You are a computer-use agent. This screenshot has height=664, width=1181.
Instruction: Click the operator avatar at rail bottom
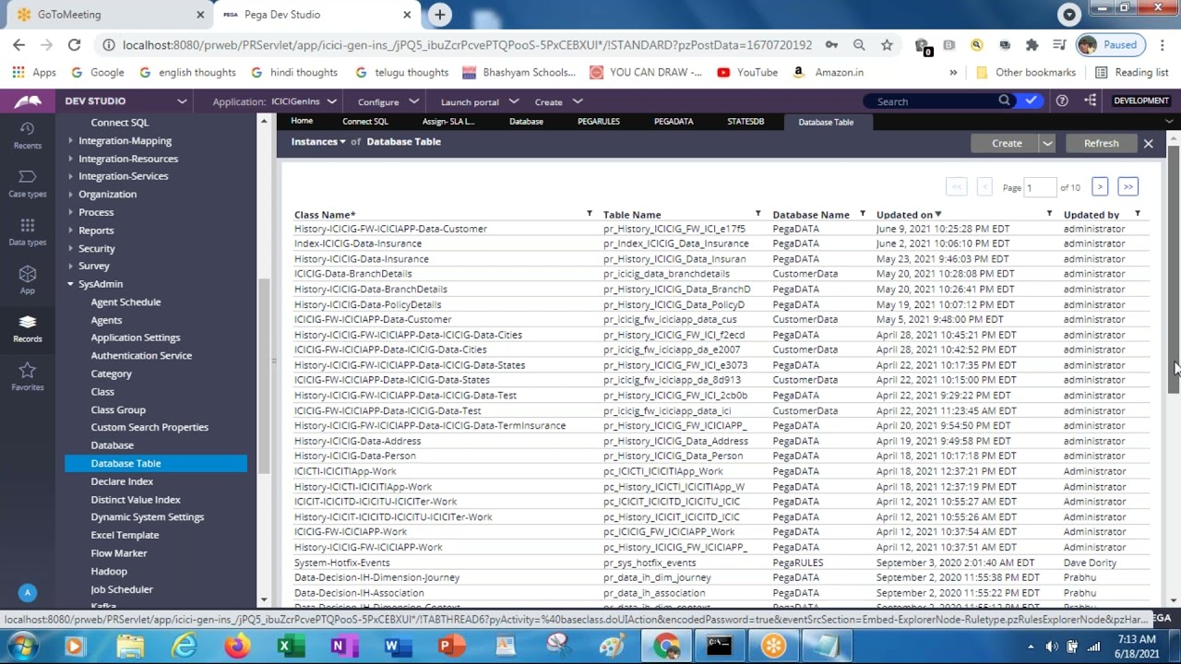click(x=27, y=593)
